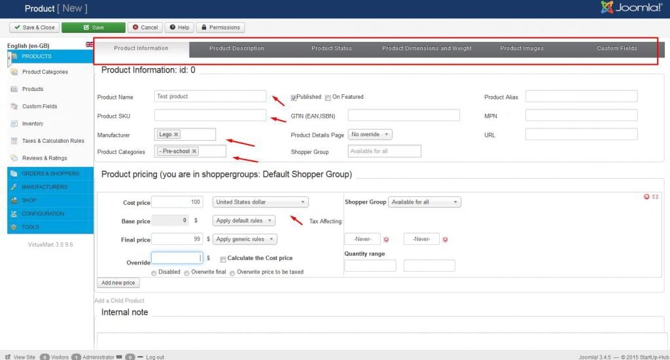Switch to the Product Description tab
670x360 pixels.
(236, 48)
